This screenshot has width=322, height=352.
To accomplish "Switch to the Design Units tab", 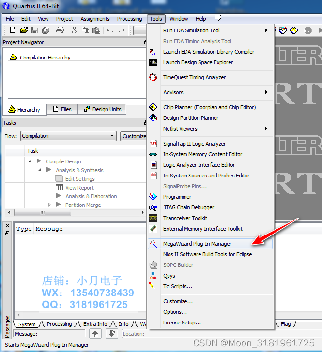I will pos(102,109).
